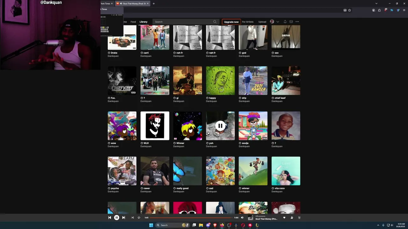Open Discord from the taskbar

[208, 225]
